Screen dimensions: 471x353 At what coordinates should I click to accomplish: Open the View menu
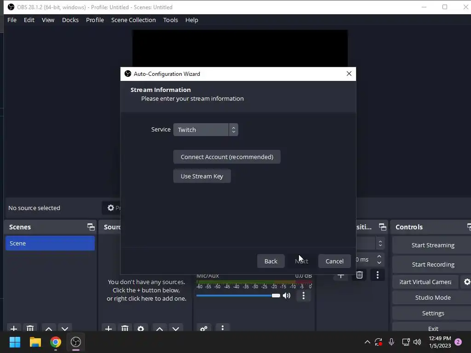pyautogui.click(x=48, y=20)
